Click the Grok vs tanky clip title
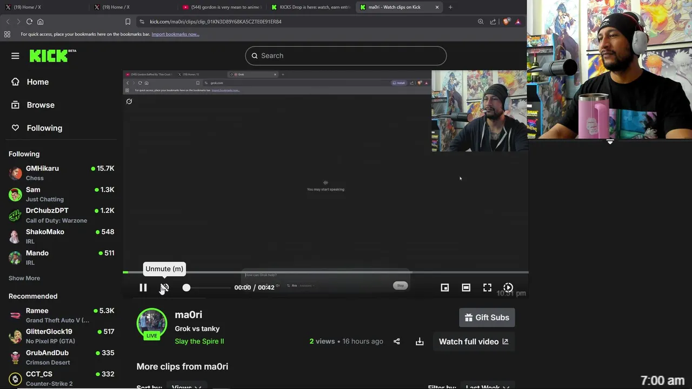 pyautogui.click(x=197, y=328)
